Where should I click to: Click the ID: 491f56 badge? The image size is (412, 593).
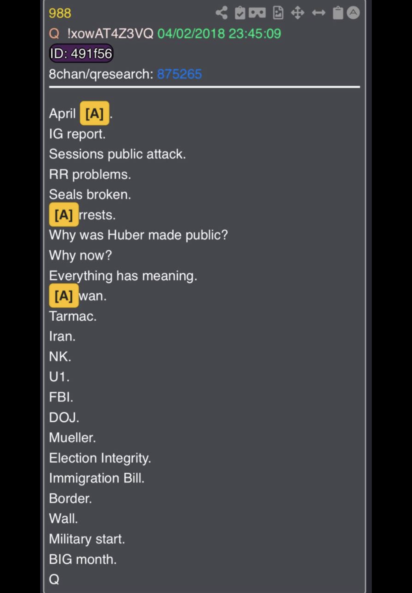pos(81,54)
